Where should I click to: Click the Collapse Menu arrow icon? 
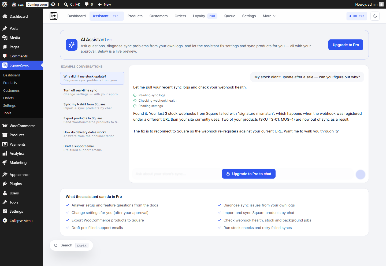[x=5, y=221]
